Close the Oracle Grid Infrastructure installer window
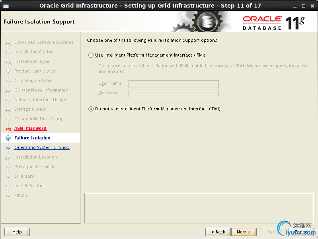This screenshot has height=239, width=318. pos(312,6)
